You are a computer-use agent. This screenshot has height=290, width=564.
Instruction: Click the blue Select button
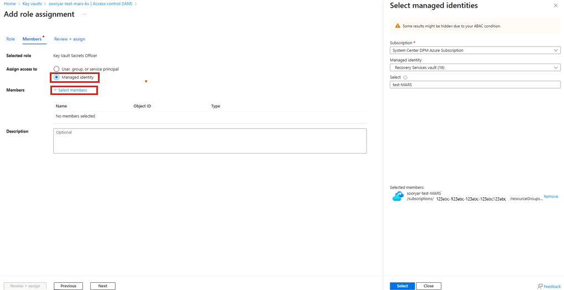pyautogui.click(x=402, y=286)
